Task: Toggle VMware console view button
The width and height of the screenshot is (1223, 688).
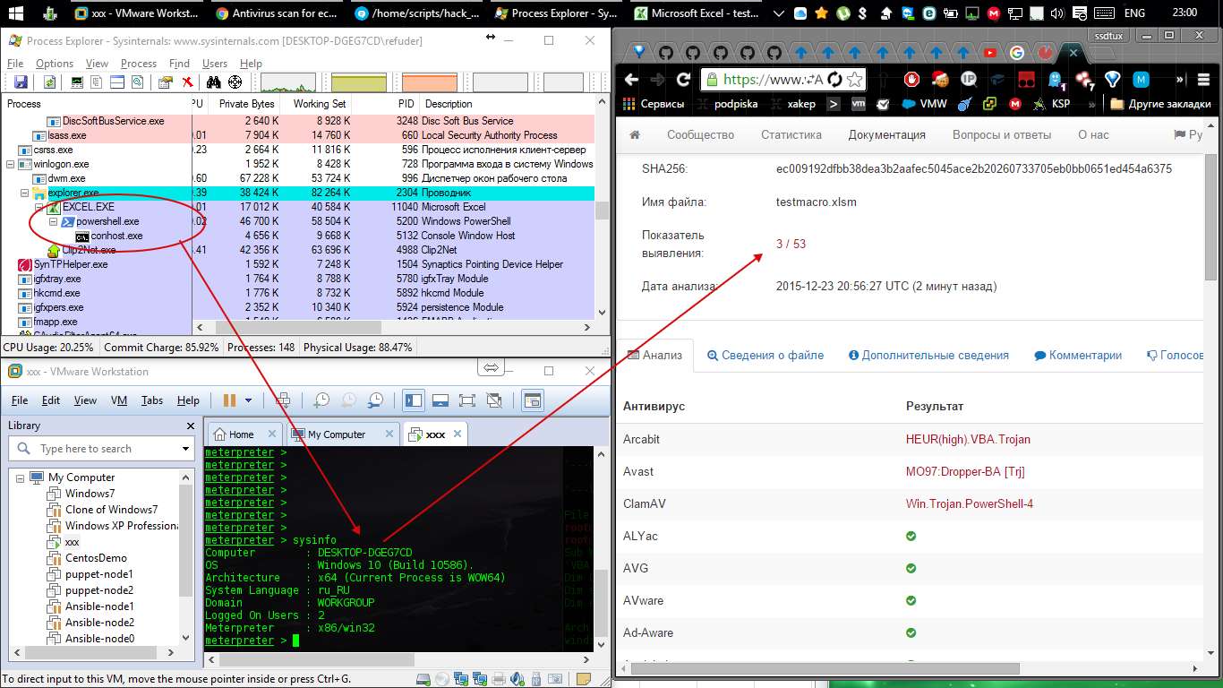Action: [x=533, y=400]
